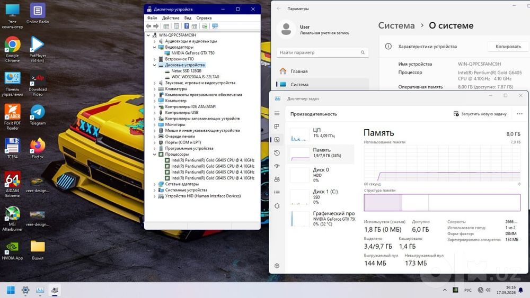Select the Вшыл folder on desktop
530x298 pixels.
click(x=38, y=250)
